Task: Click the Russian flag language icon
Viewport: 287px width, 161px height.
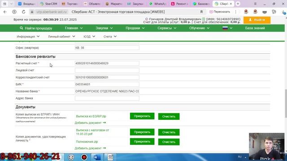Action: pos(225,28)
